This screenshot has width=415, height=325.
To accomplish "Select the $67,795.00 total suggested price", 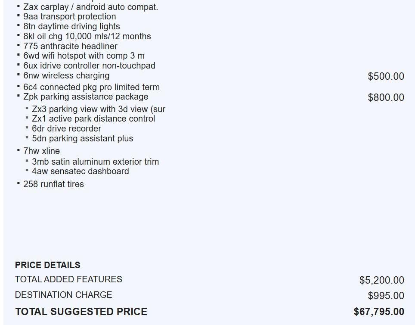I will coord(379,312).
